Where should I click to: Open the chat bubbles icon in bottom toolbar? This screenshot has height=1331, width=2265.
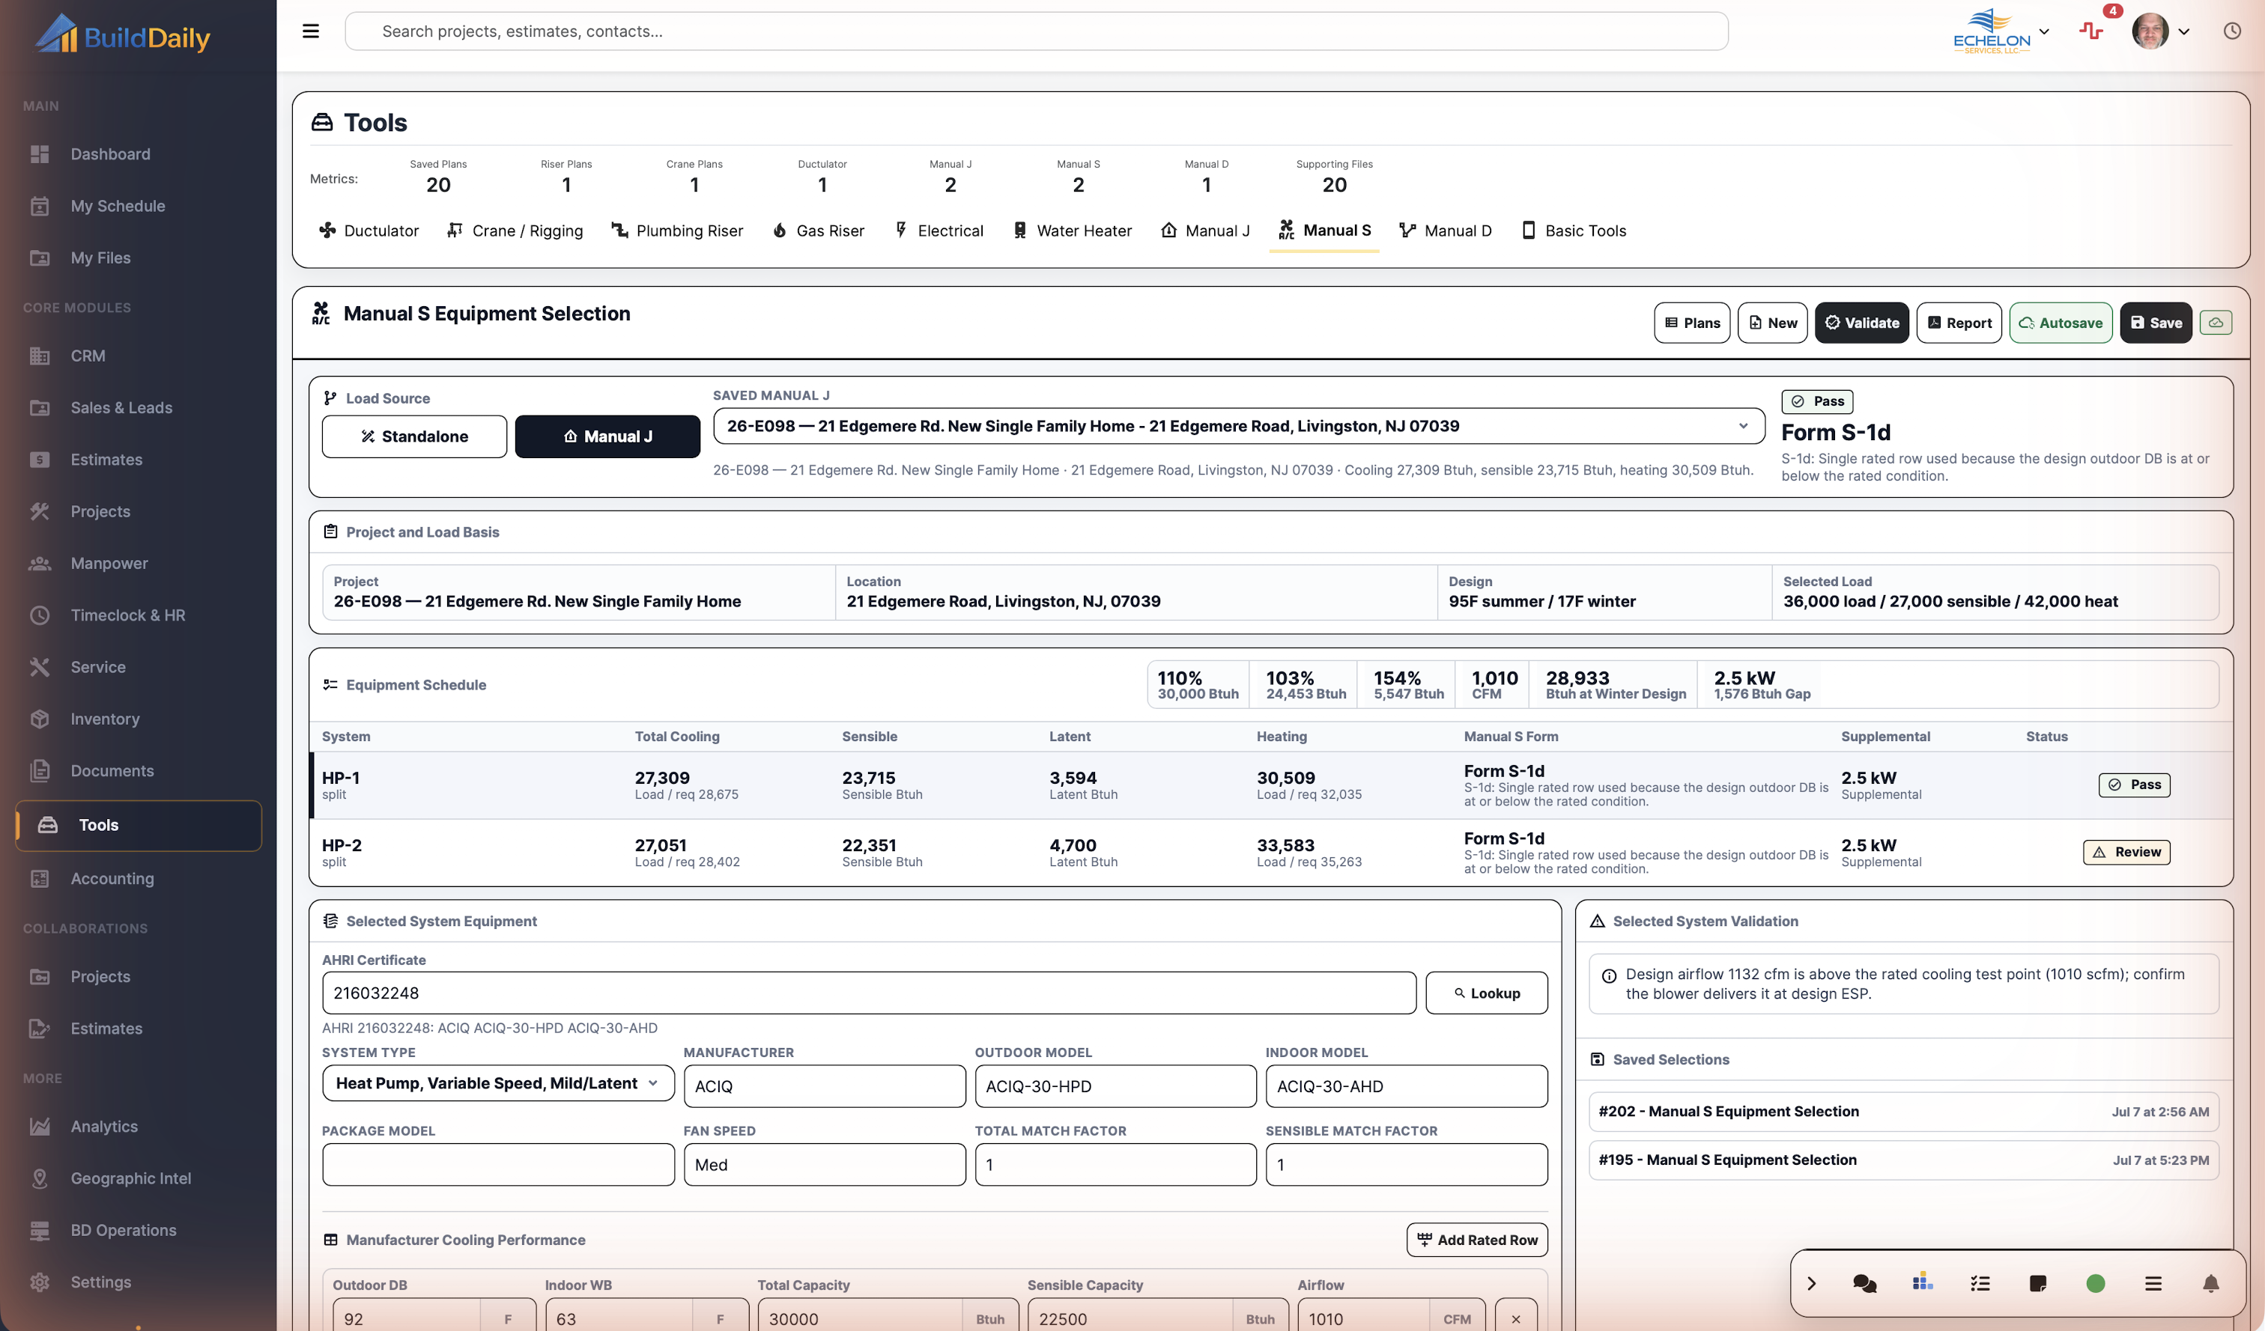point(1865,1283)
